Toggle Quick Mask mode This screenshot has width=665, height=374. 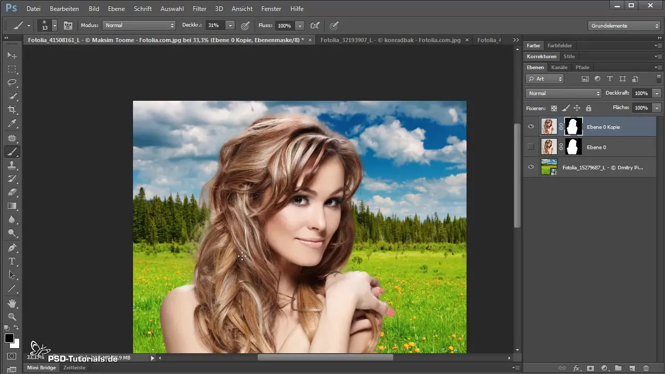[12, 356]
